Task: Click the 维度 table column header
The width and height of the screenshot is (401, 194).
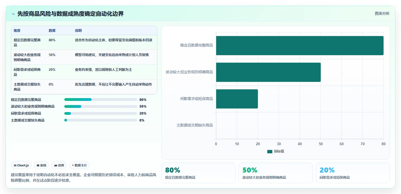Action: [17, 31]
